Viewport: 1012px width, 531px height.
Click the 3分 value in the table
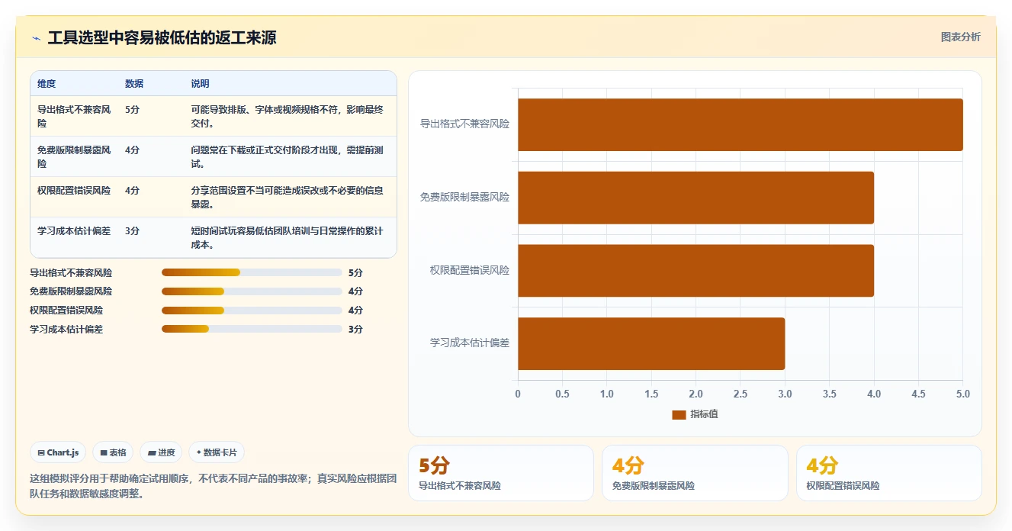(x=133, y=231)
